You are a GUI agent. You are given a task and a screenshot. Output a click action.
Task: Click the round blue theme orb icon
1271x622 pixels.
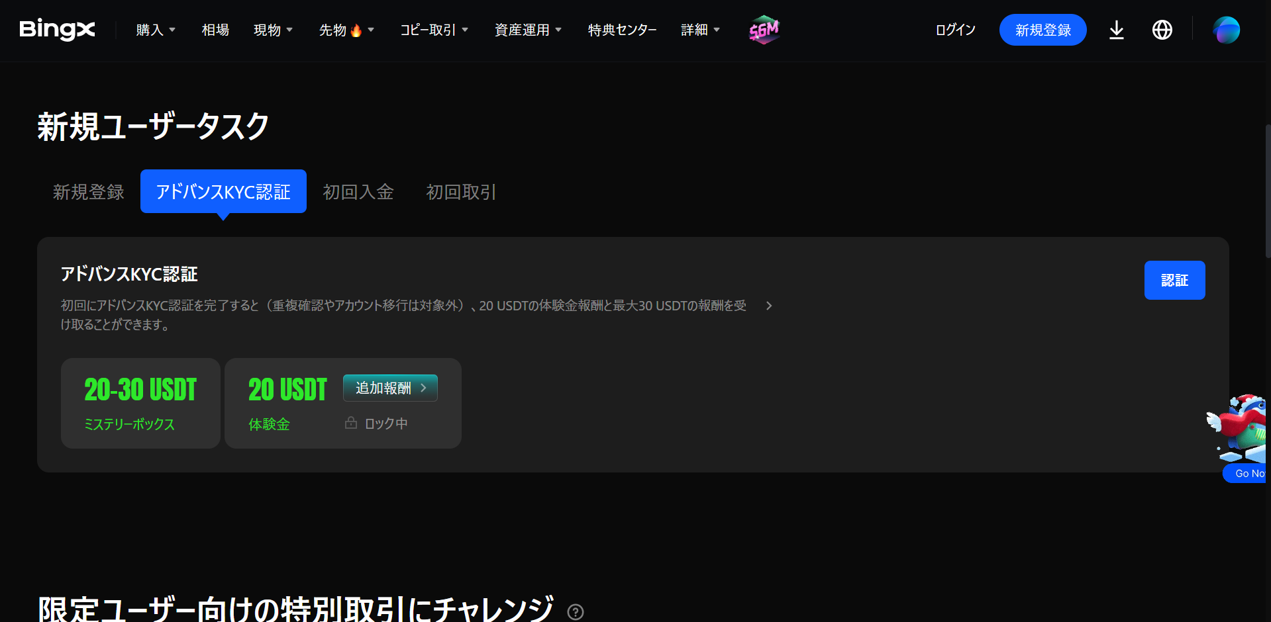click(x=1226, y=30)
